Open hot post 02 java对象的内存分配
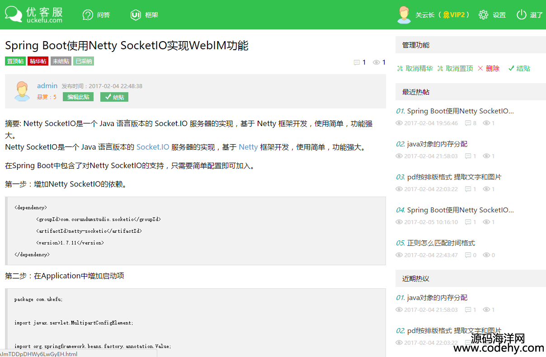The image size is (546, 357). 437,144
